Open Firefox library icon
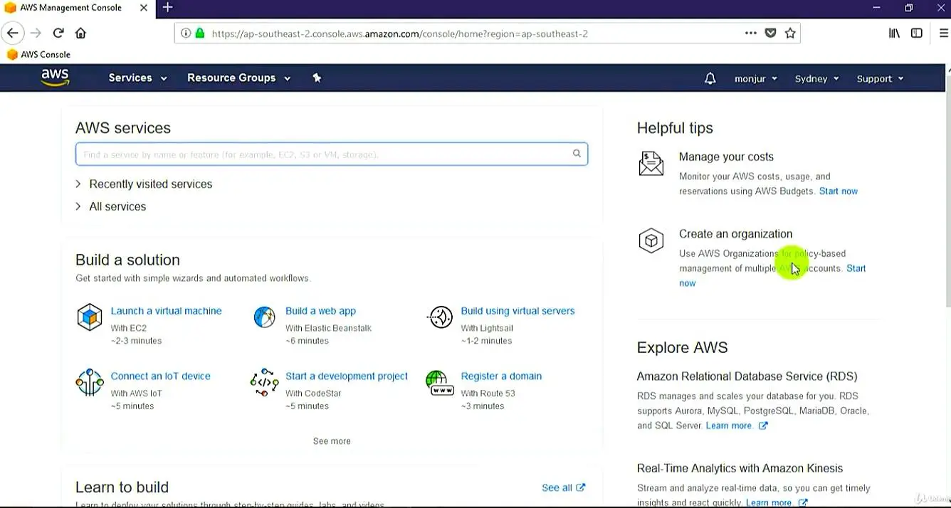The width and height of the screenshot is (951, 508). pos(894,33)
